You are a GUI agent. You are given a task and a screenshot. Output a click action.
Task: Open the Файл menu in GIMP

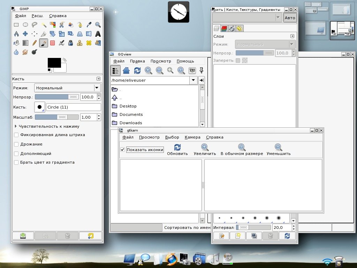(21, 16)
